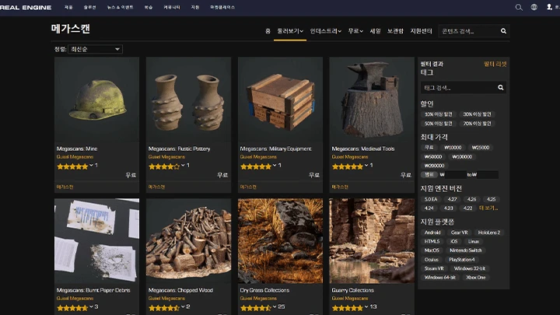The image size is (560, 315).
Task: Click star rating of Megascans: Military Equipment
Action: [x=256, y=166]
